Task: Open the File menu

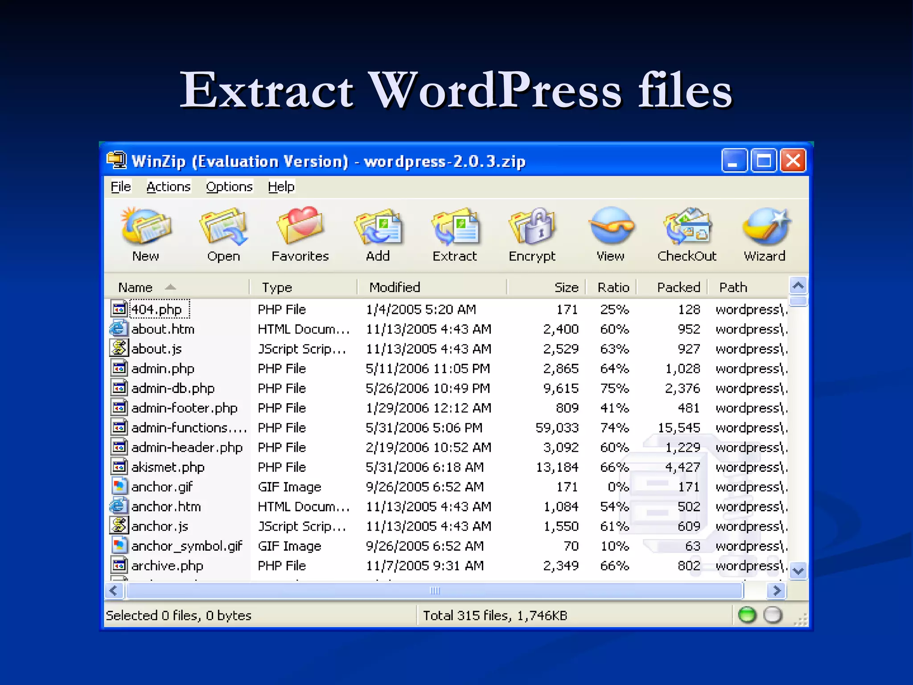Action: pos(121,186)
